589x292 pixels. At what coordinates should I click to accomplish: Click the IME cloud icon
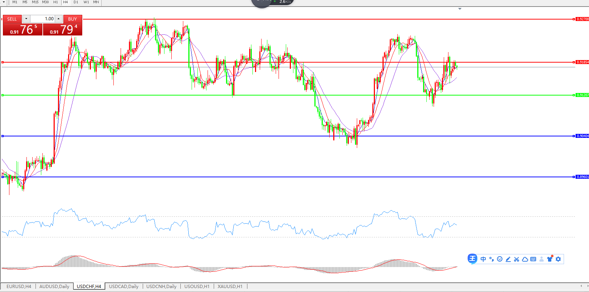point(525,259)
